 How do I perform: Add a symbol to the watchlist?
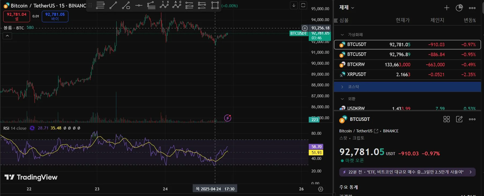(447, 8)
